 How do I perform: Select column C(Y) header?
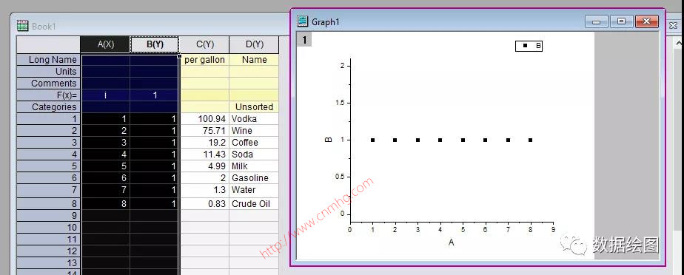tap(204, 44)
